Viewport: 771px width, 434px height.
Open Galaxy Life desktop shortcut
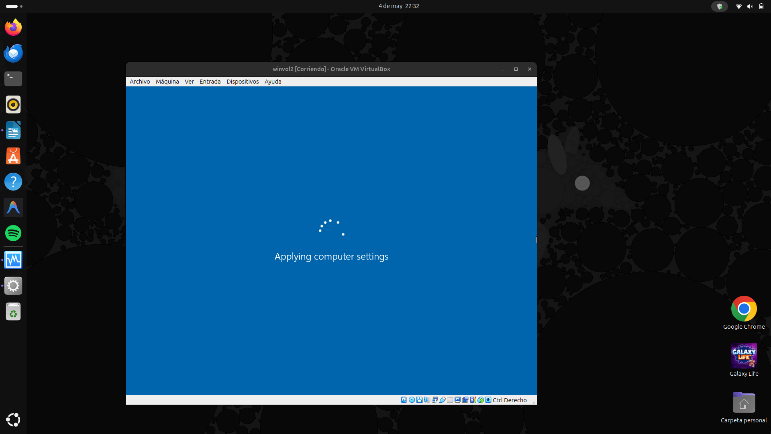pos(744,360)
